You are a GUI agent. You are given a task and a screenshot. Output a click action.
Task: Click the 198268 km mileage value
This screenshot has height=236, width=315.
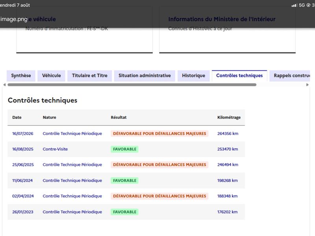point(228,181)
